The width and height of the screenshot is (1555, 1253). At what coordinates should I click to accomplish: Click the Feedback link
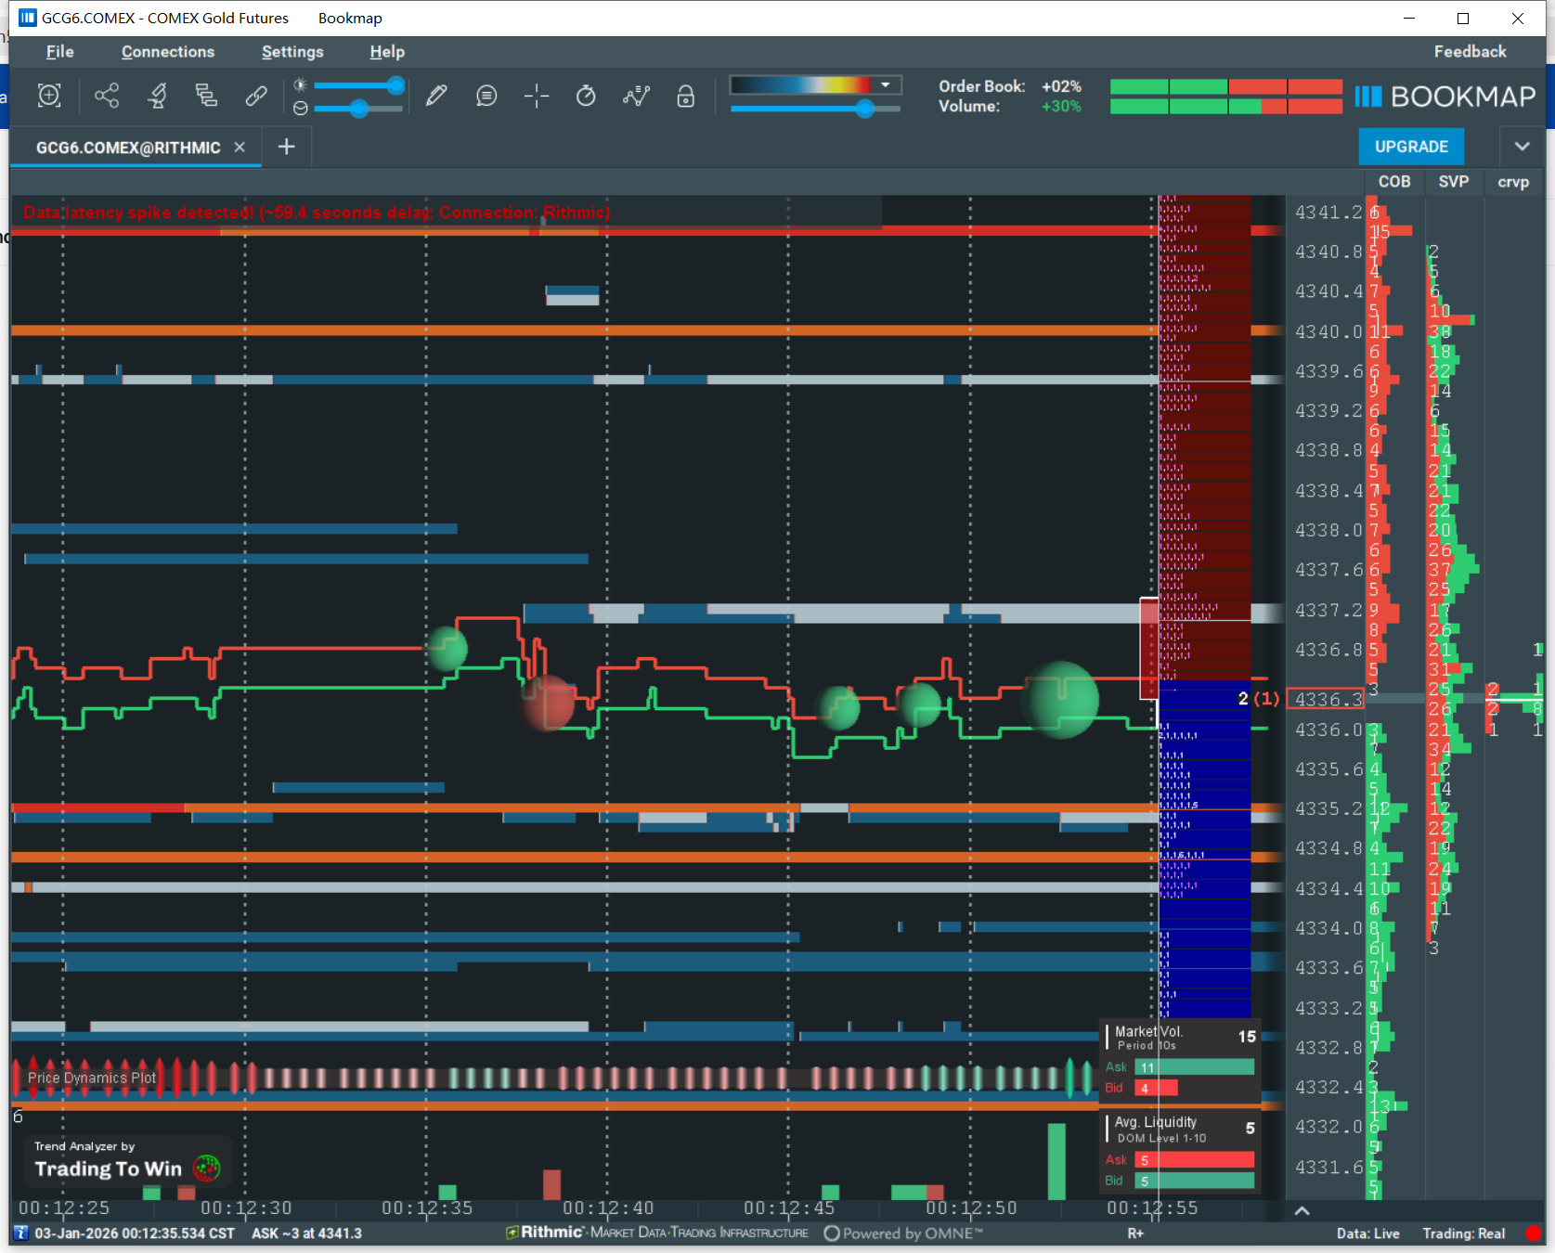1470,52
